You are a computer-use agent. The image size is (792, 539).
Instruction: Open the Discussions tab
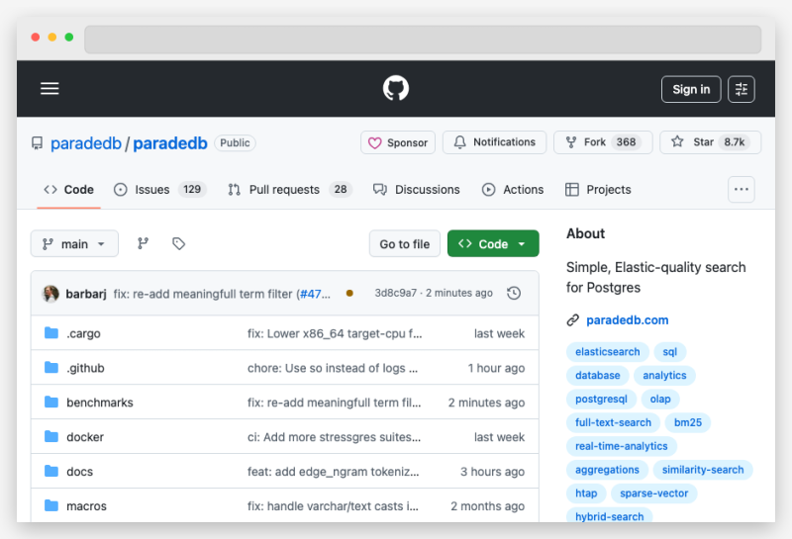click(416, 190)
